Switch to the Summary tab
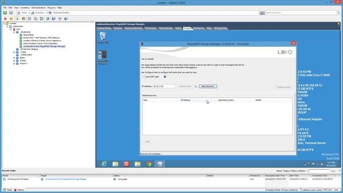Screen dimensions: 343x193 coord(118,28)
